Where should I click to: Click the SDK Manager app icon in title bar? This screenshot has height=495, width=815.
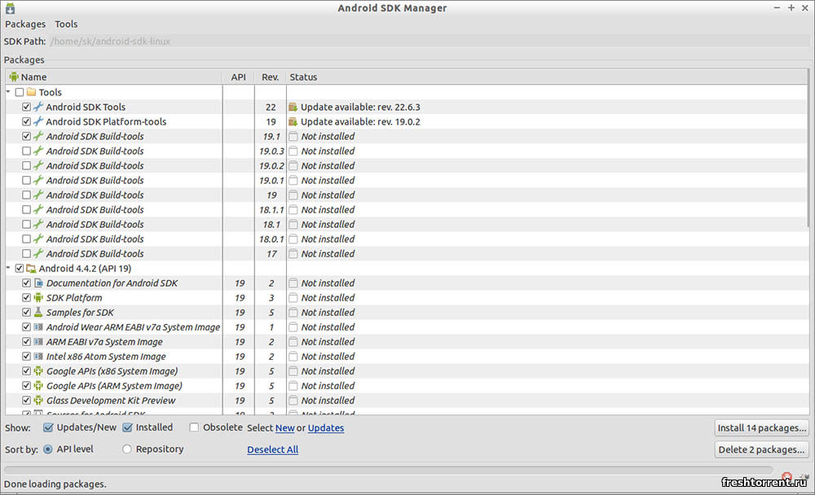tap(10, 8)
